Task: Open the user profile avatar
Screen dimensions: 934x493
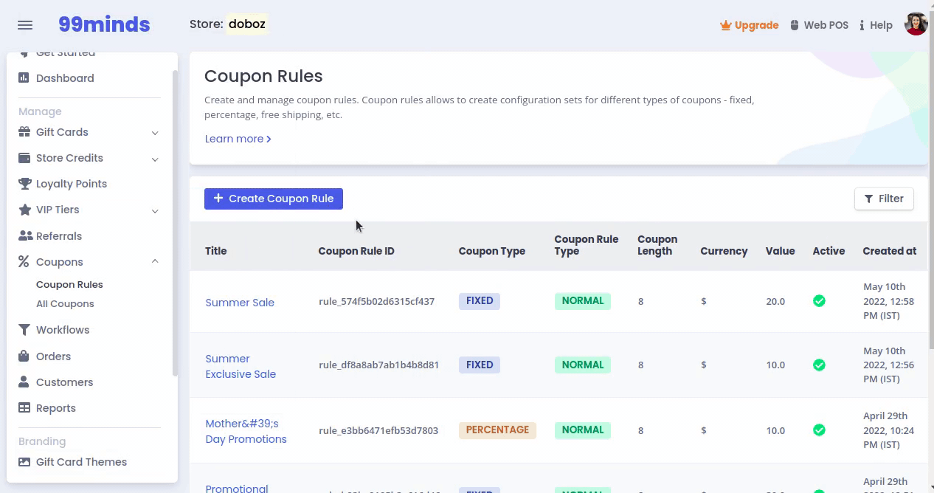Action: [916, 24]
